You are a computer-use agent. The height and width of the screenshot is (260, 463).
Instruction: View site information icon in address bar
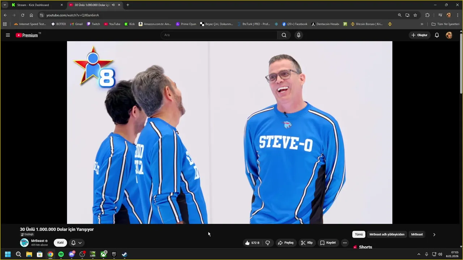click(42, 15)
